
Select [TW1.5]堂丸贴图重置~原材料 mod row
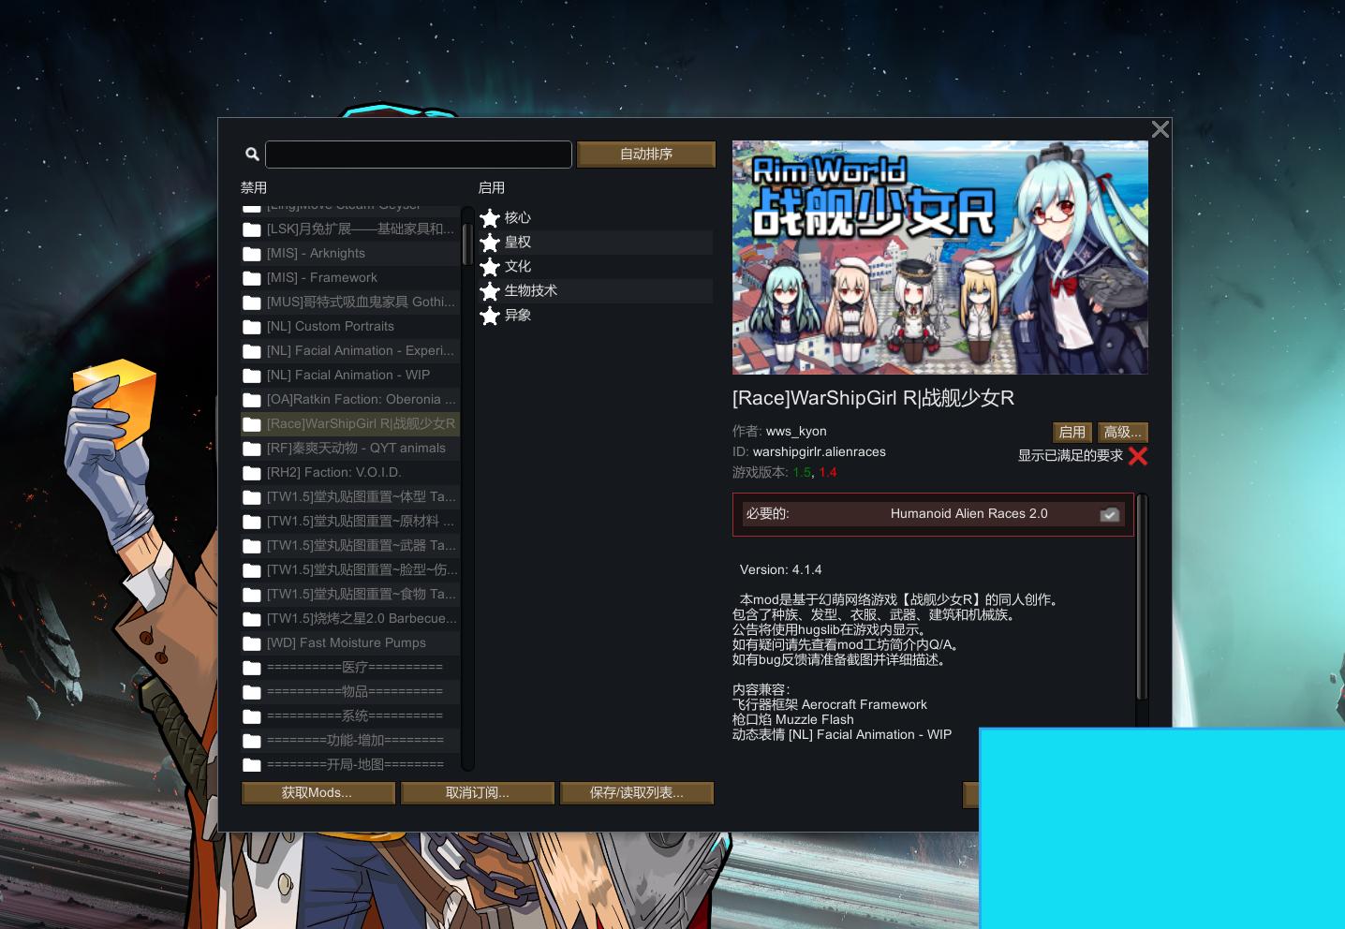coord(350,522)
